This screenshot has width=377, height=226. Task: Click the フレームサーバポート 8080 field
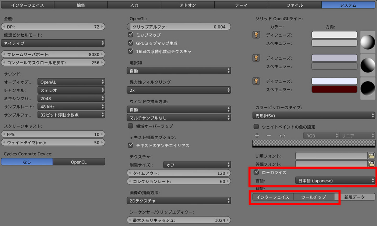(53, 54)
